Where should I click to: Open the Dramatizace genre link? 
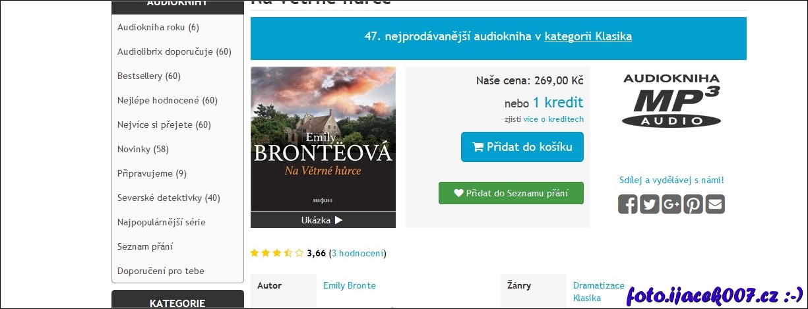[598, 285]
